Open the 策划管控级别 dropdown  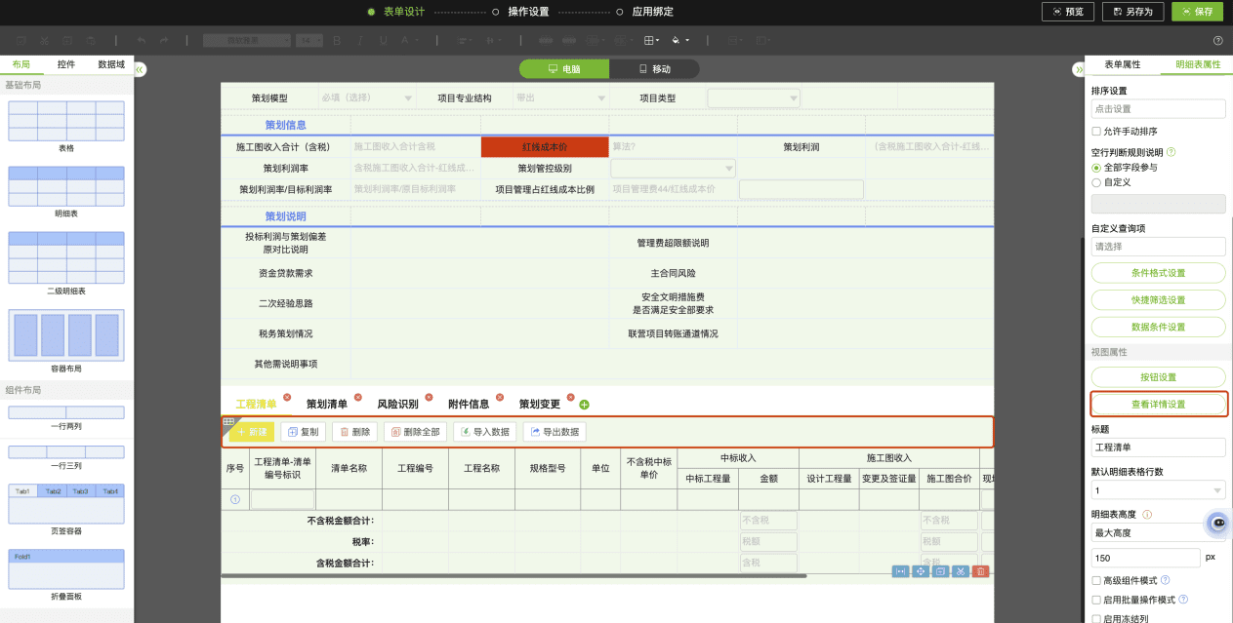[673, 169]
